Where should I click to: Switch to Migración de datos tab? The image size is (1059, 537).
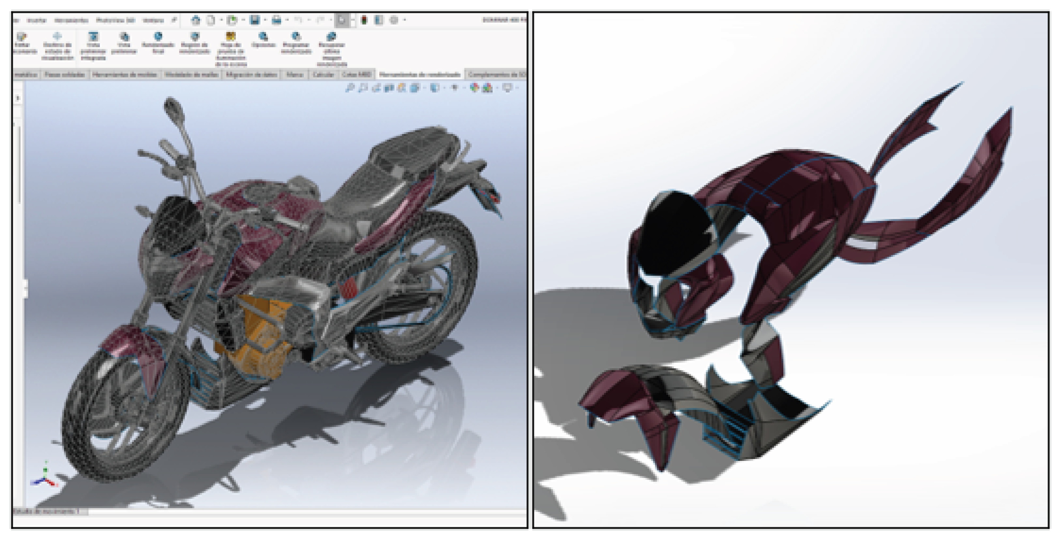click(x=251, y=74)
